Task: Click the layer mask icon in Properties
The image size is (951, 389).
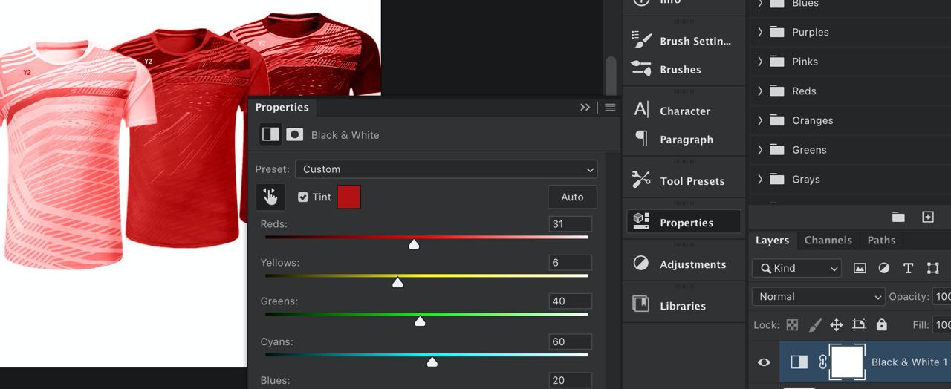Action: pyautogui.click(x=295, y=134)
